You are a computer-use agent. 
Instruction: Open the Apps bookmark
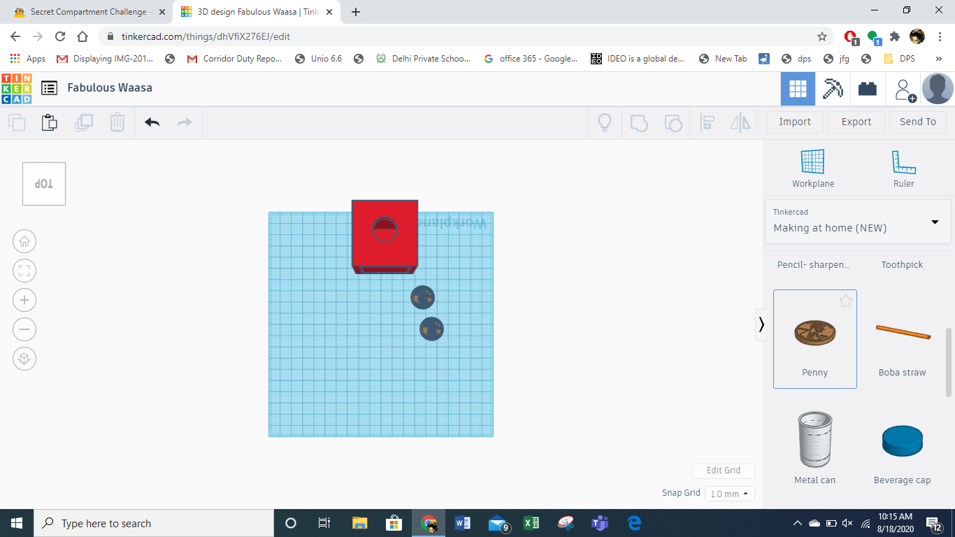click(29, 59)
